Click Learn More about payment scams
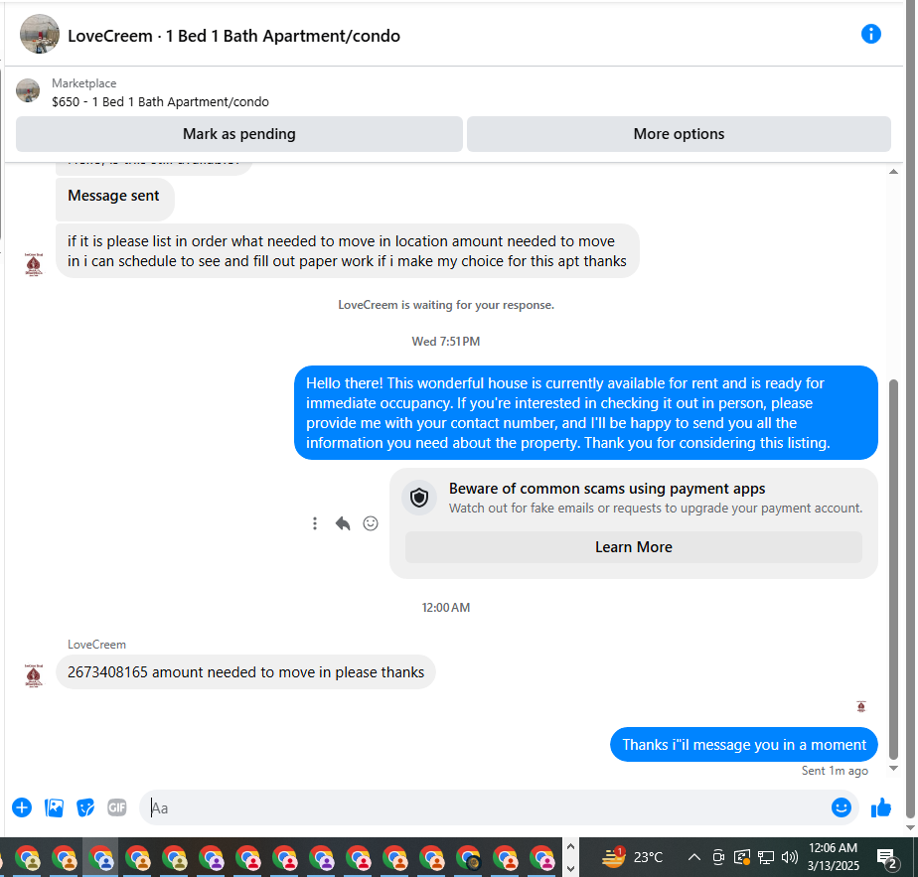Viewport: 918px width, 877px height. click(634, 547)
